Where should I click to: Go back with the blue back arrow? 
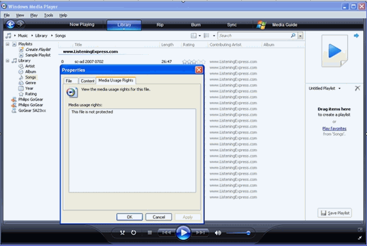(x=11, y=24)
